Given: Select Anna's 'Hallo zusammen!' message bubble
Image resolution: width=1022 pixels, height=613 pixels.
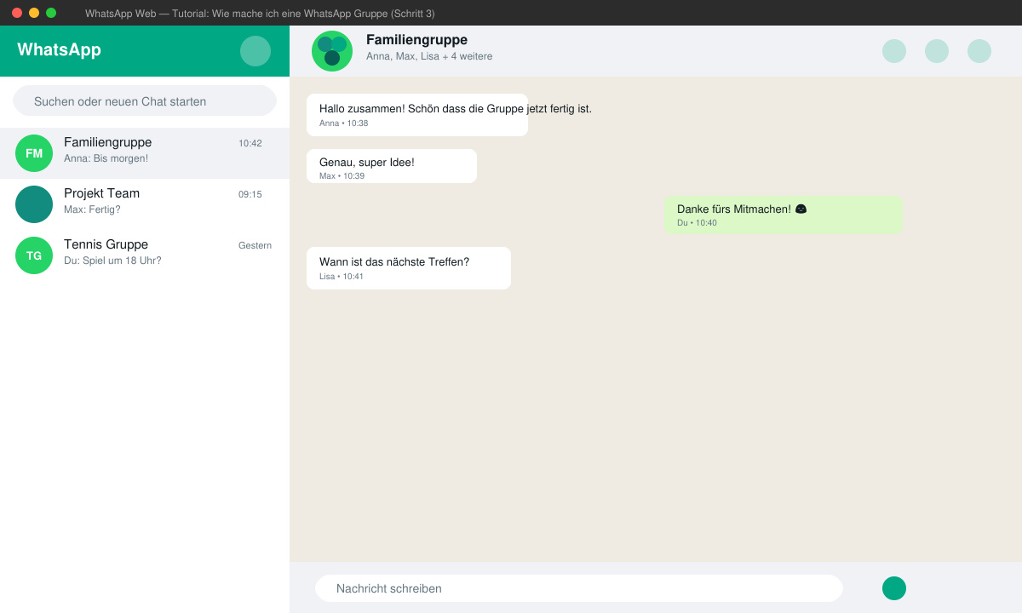Looking at the screenshot, I should coord(417,115).
